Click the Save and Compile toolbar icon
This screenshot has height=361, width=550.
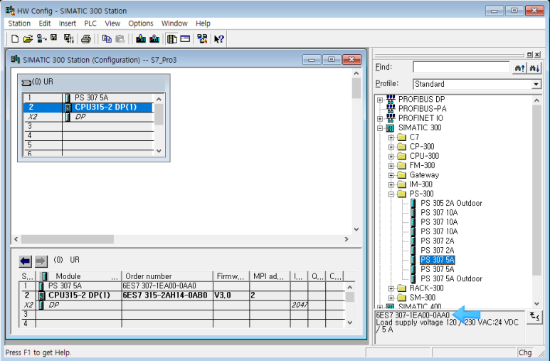point(69,38)
